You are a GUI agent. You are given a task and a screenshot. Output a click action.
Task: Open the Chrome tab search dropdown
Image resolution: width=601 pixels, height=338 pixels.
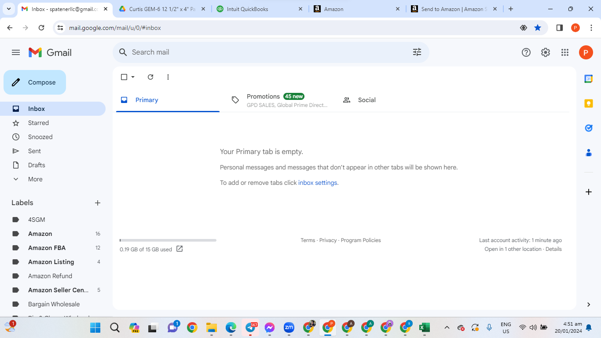coord(8,9)
